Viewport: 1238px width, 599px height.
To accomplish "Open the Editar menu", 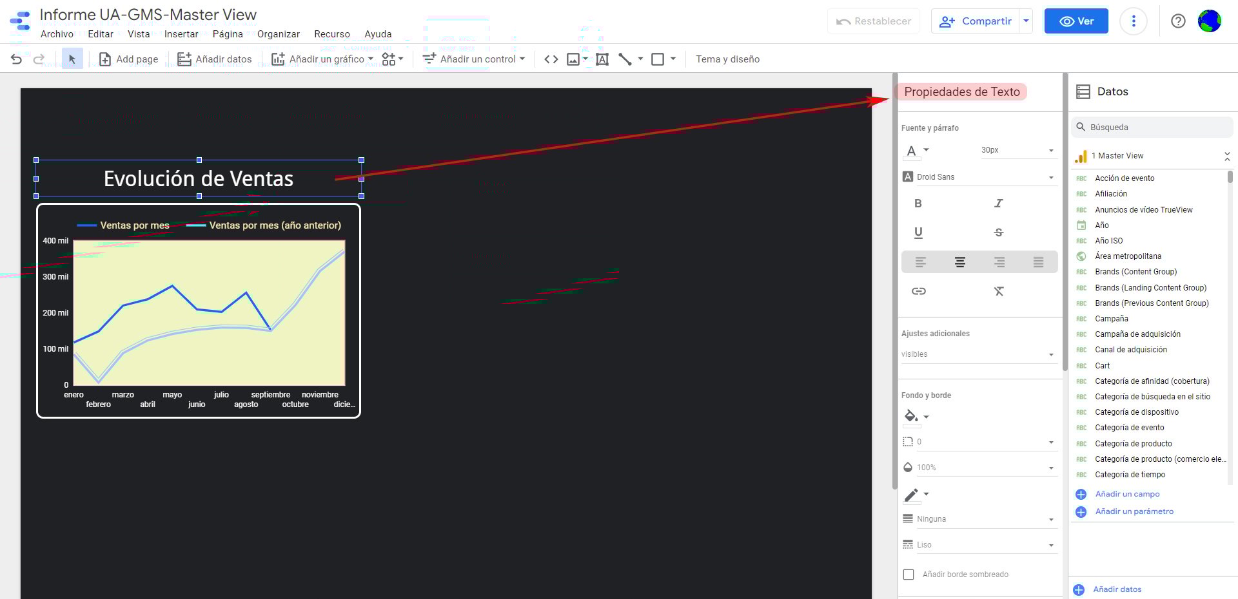I will tap(101, 34).
